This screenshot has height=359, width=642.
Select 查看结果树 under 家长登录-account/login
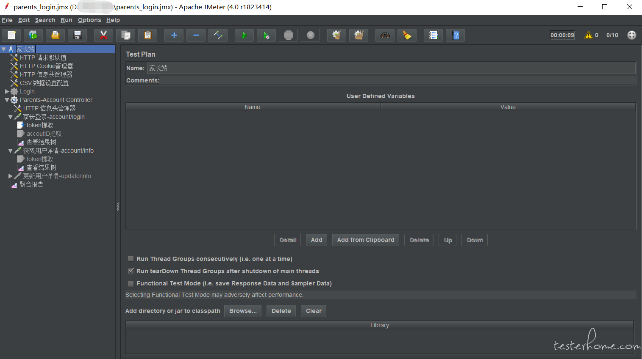[41, 142]
